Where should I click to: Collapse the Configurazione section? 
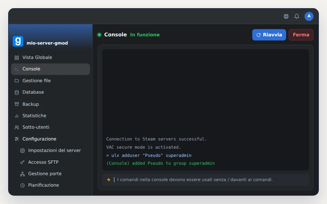pos(50,139)
